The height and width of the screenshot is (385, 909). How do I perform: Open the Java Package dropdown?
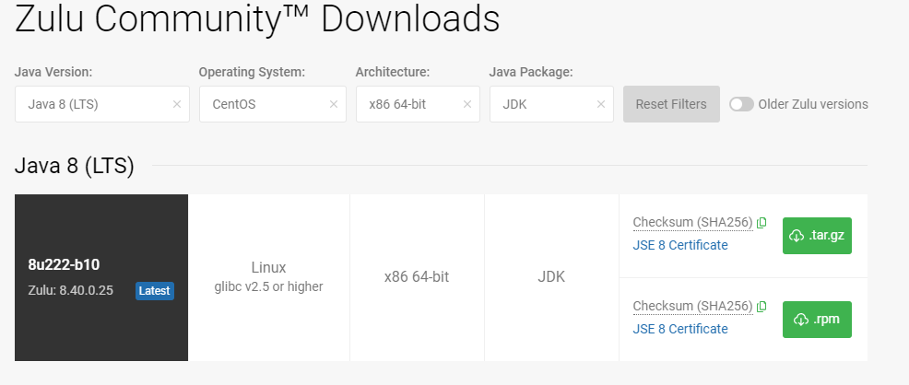(551, 104)
